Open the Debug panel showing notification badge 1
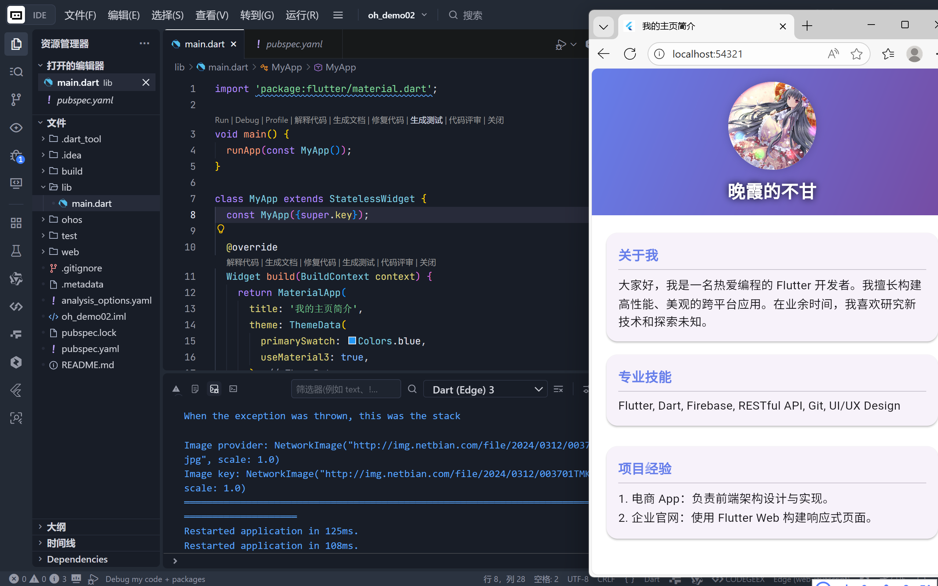This screenshot has height=586, width=938. (x=16, y=155)
